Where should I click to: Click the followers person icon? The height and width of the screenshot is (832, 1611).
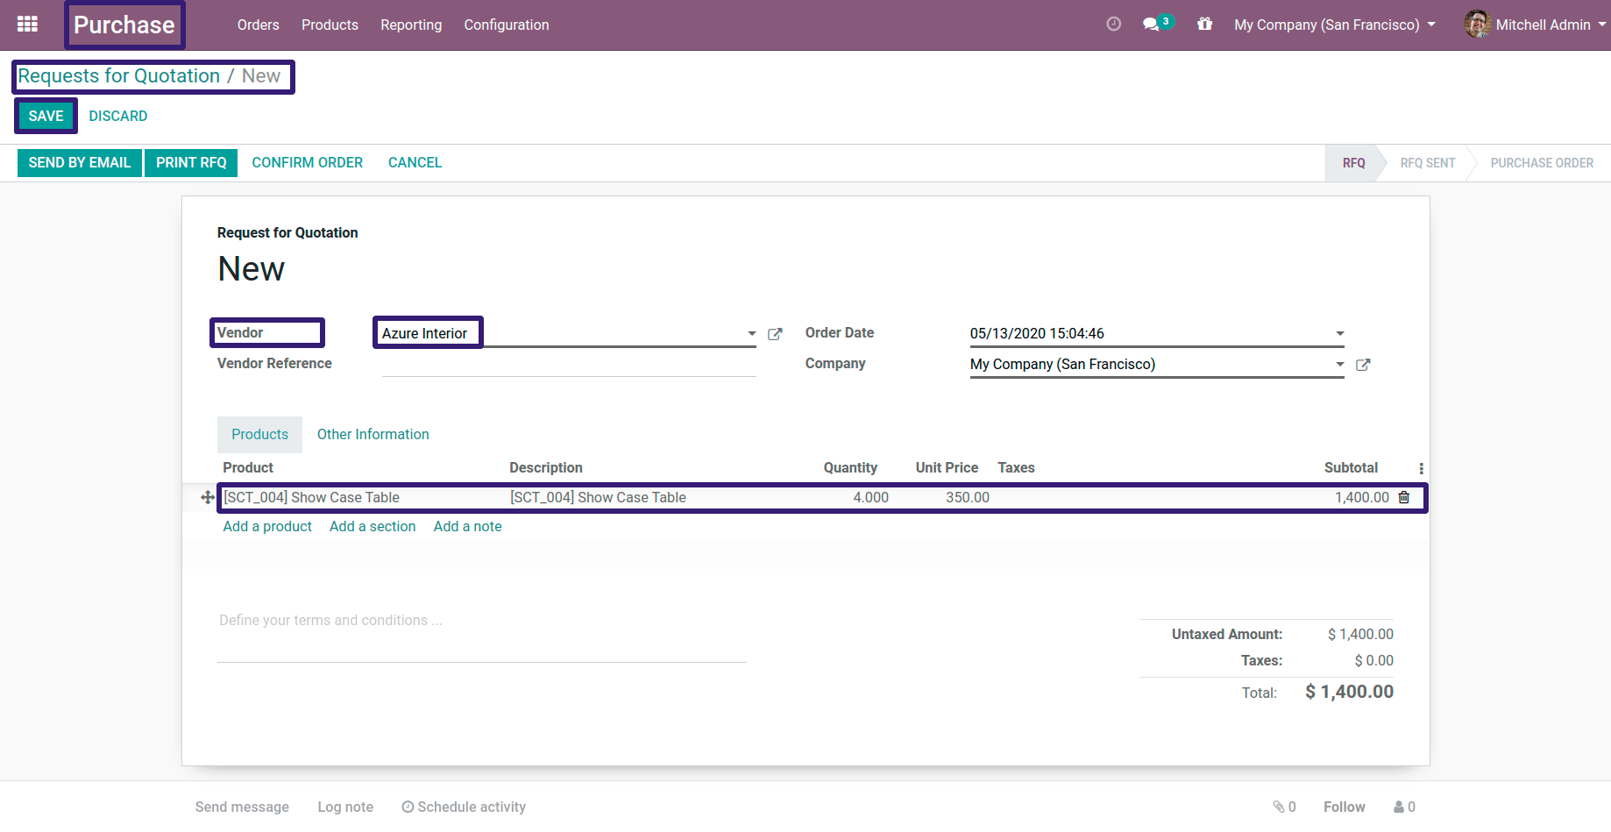pyautogui.click(x=1399, y=807)
